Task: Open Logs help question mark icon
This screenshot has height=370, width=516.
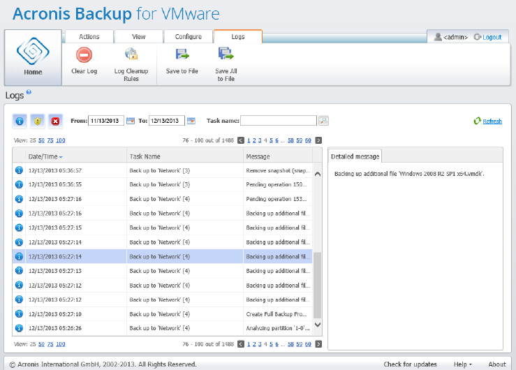Action: click(29, 92)
